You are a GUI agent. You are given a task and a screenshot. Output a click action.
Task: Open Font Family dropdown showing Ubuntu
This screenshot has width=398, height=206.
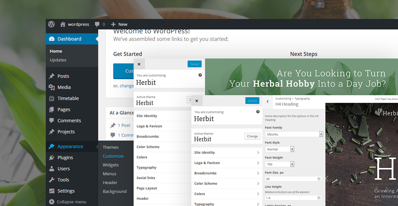(294, 134)
